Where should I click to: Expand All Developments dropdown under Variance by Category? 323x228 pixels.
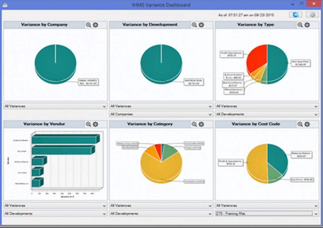pos(161,213)
